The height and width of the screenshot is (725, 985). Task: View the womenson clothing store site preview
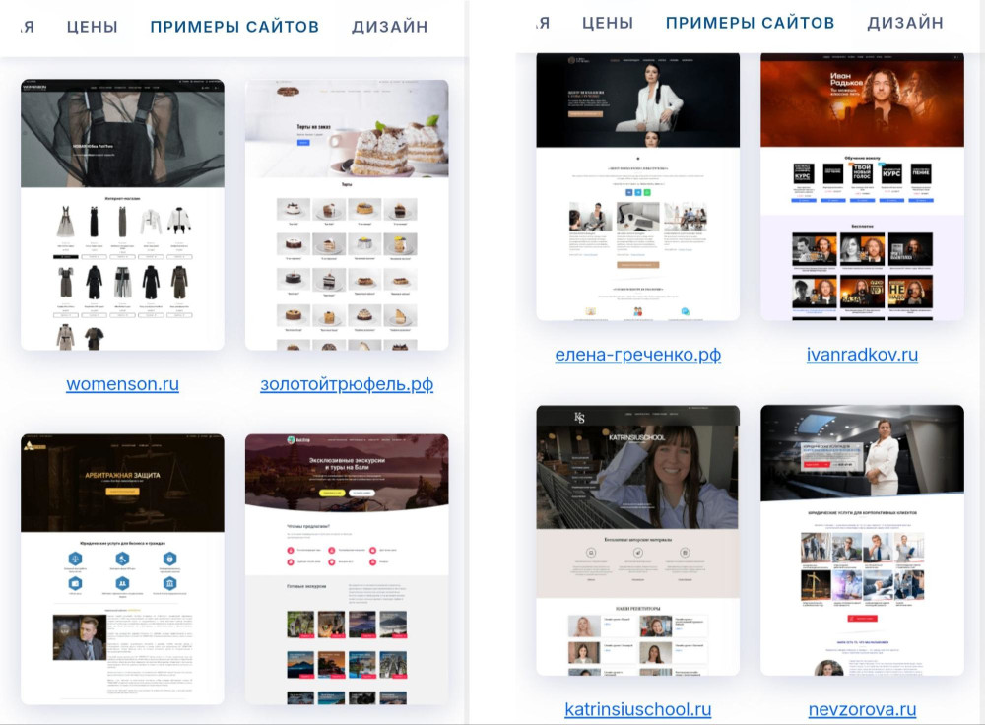point(122,214)
